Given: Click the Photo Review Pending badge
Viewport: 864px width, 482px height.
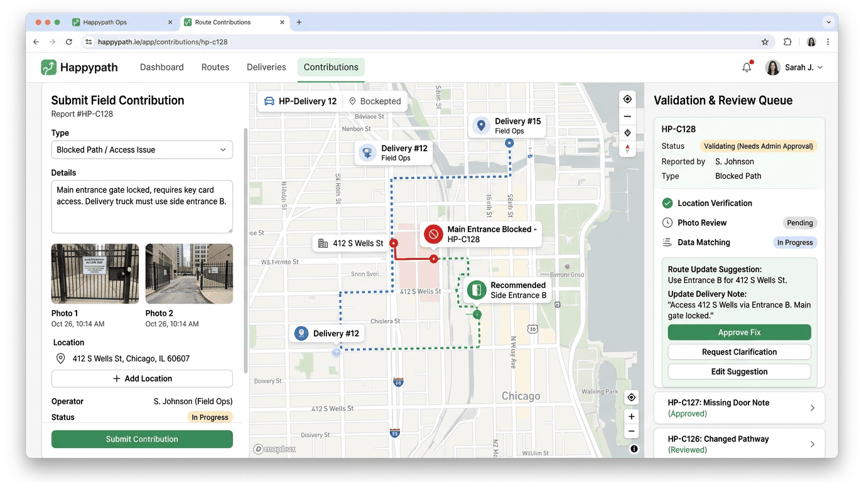Looking at the screenshot, I should pyautogui.click(x=800, y=223).
